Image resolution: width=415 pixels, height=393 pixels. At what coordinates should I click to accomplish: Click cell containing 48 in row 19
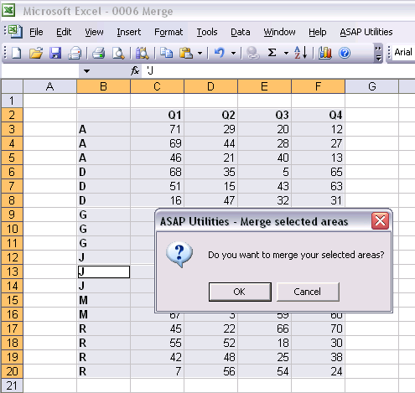coord(210,357)
